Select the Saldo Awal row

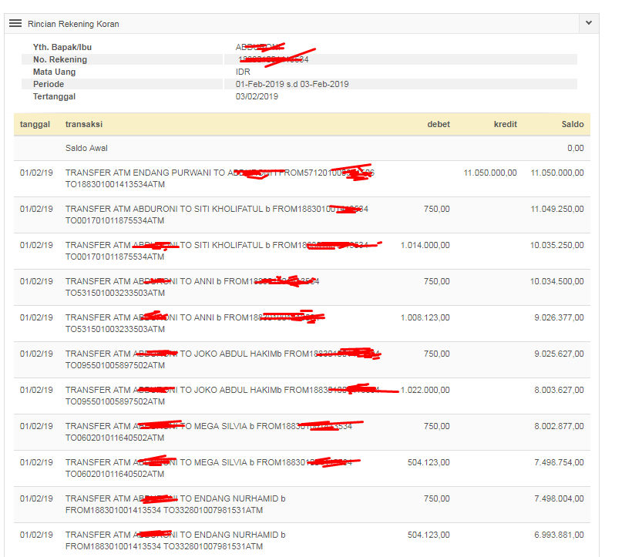coord(86,148)
